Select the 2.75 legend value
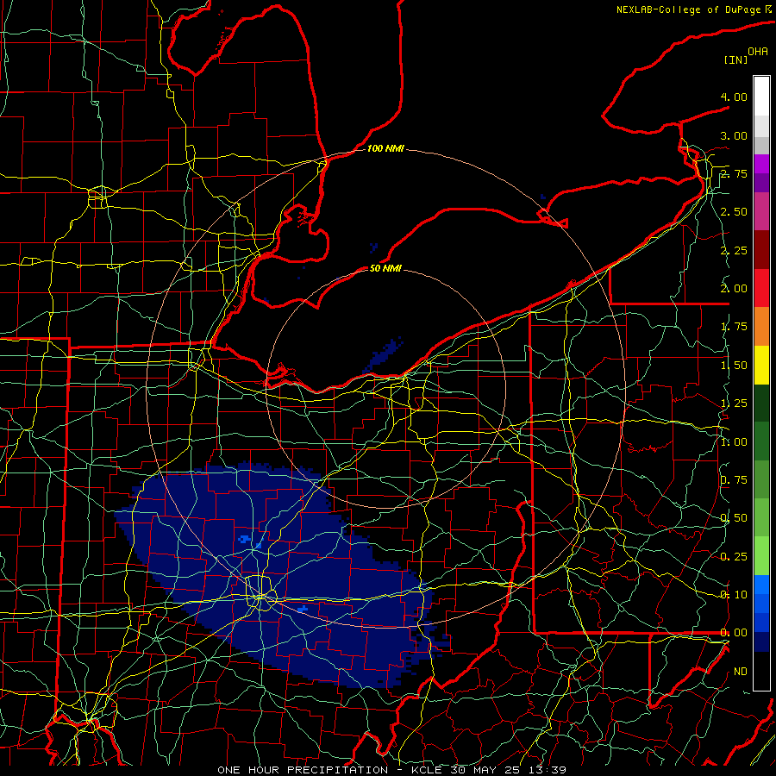The width and height of the screenshot is (776, 776). [x=734, y=173]
